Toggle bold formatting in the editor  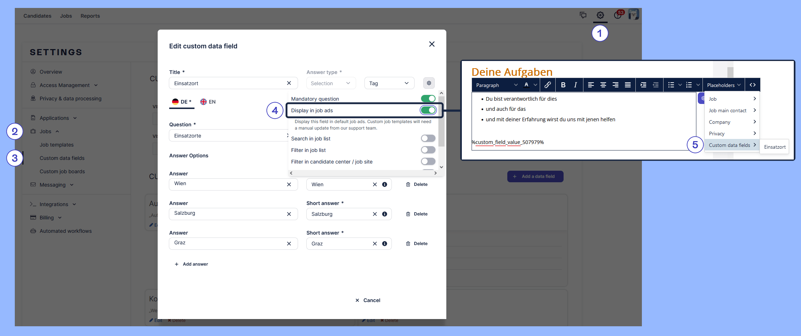[563, 84]
